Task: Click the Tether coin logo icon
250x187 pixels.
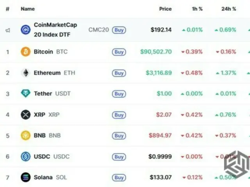Action: click(x=25, y=94)
